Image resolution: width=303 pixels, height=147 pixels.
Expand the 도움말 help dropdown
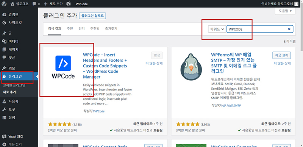285,11
